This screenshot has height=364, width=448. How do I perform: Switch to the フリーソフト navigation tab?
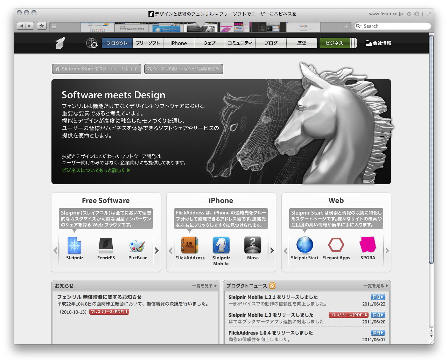coord(147,43)
